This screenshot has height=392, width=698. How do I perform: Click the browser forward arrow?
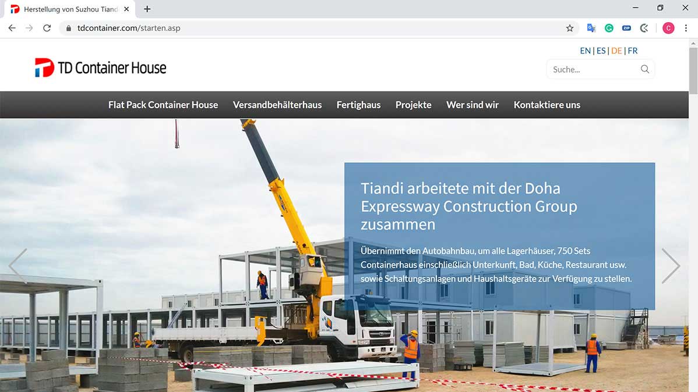click(29, 28)
